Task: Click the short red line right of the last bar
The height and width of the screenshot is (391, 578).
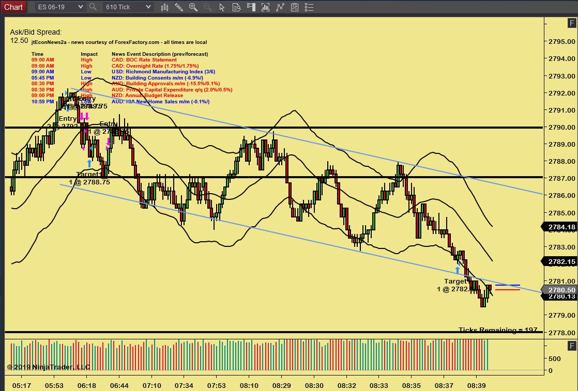Action: point(508,290)
